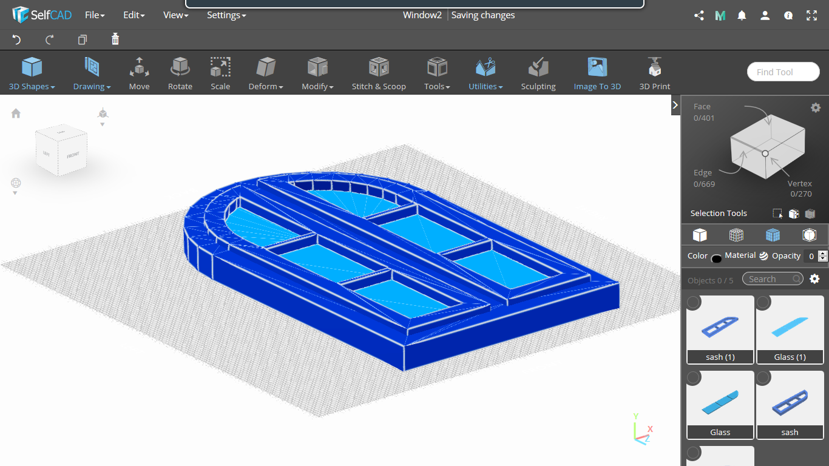Click the share icon

pyautogui.click(x=699, y=16)
